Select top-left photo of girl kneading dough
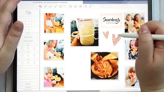The image size is (164, 92). pyautogui.click(x=54, y=23)
